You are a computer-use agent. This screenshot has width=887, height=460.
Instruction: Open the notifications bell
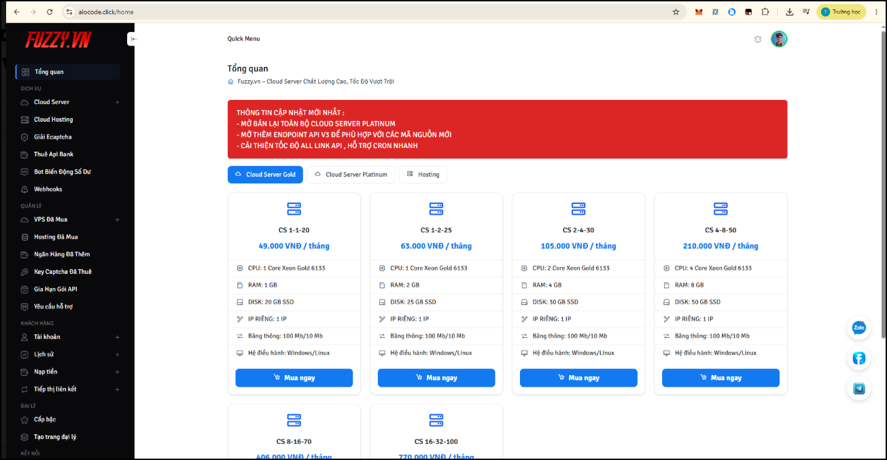pyautogui.click(x=758, y=39)
